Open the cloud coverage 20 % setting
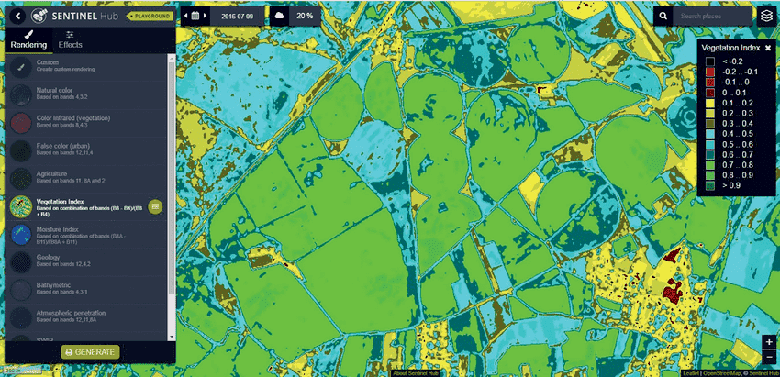Viewport: 780px width, 377px height. click(x=305, y=16)
